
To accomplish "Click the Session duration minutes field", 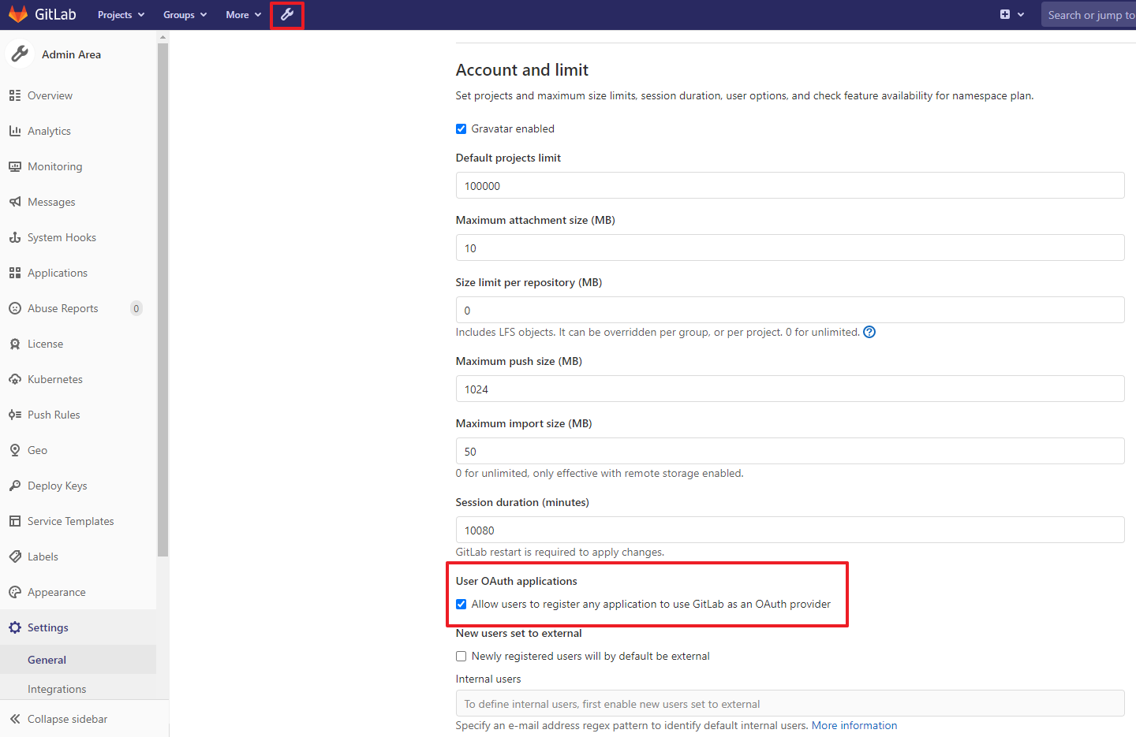I will (x=790, y=530).
